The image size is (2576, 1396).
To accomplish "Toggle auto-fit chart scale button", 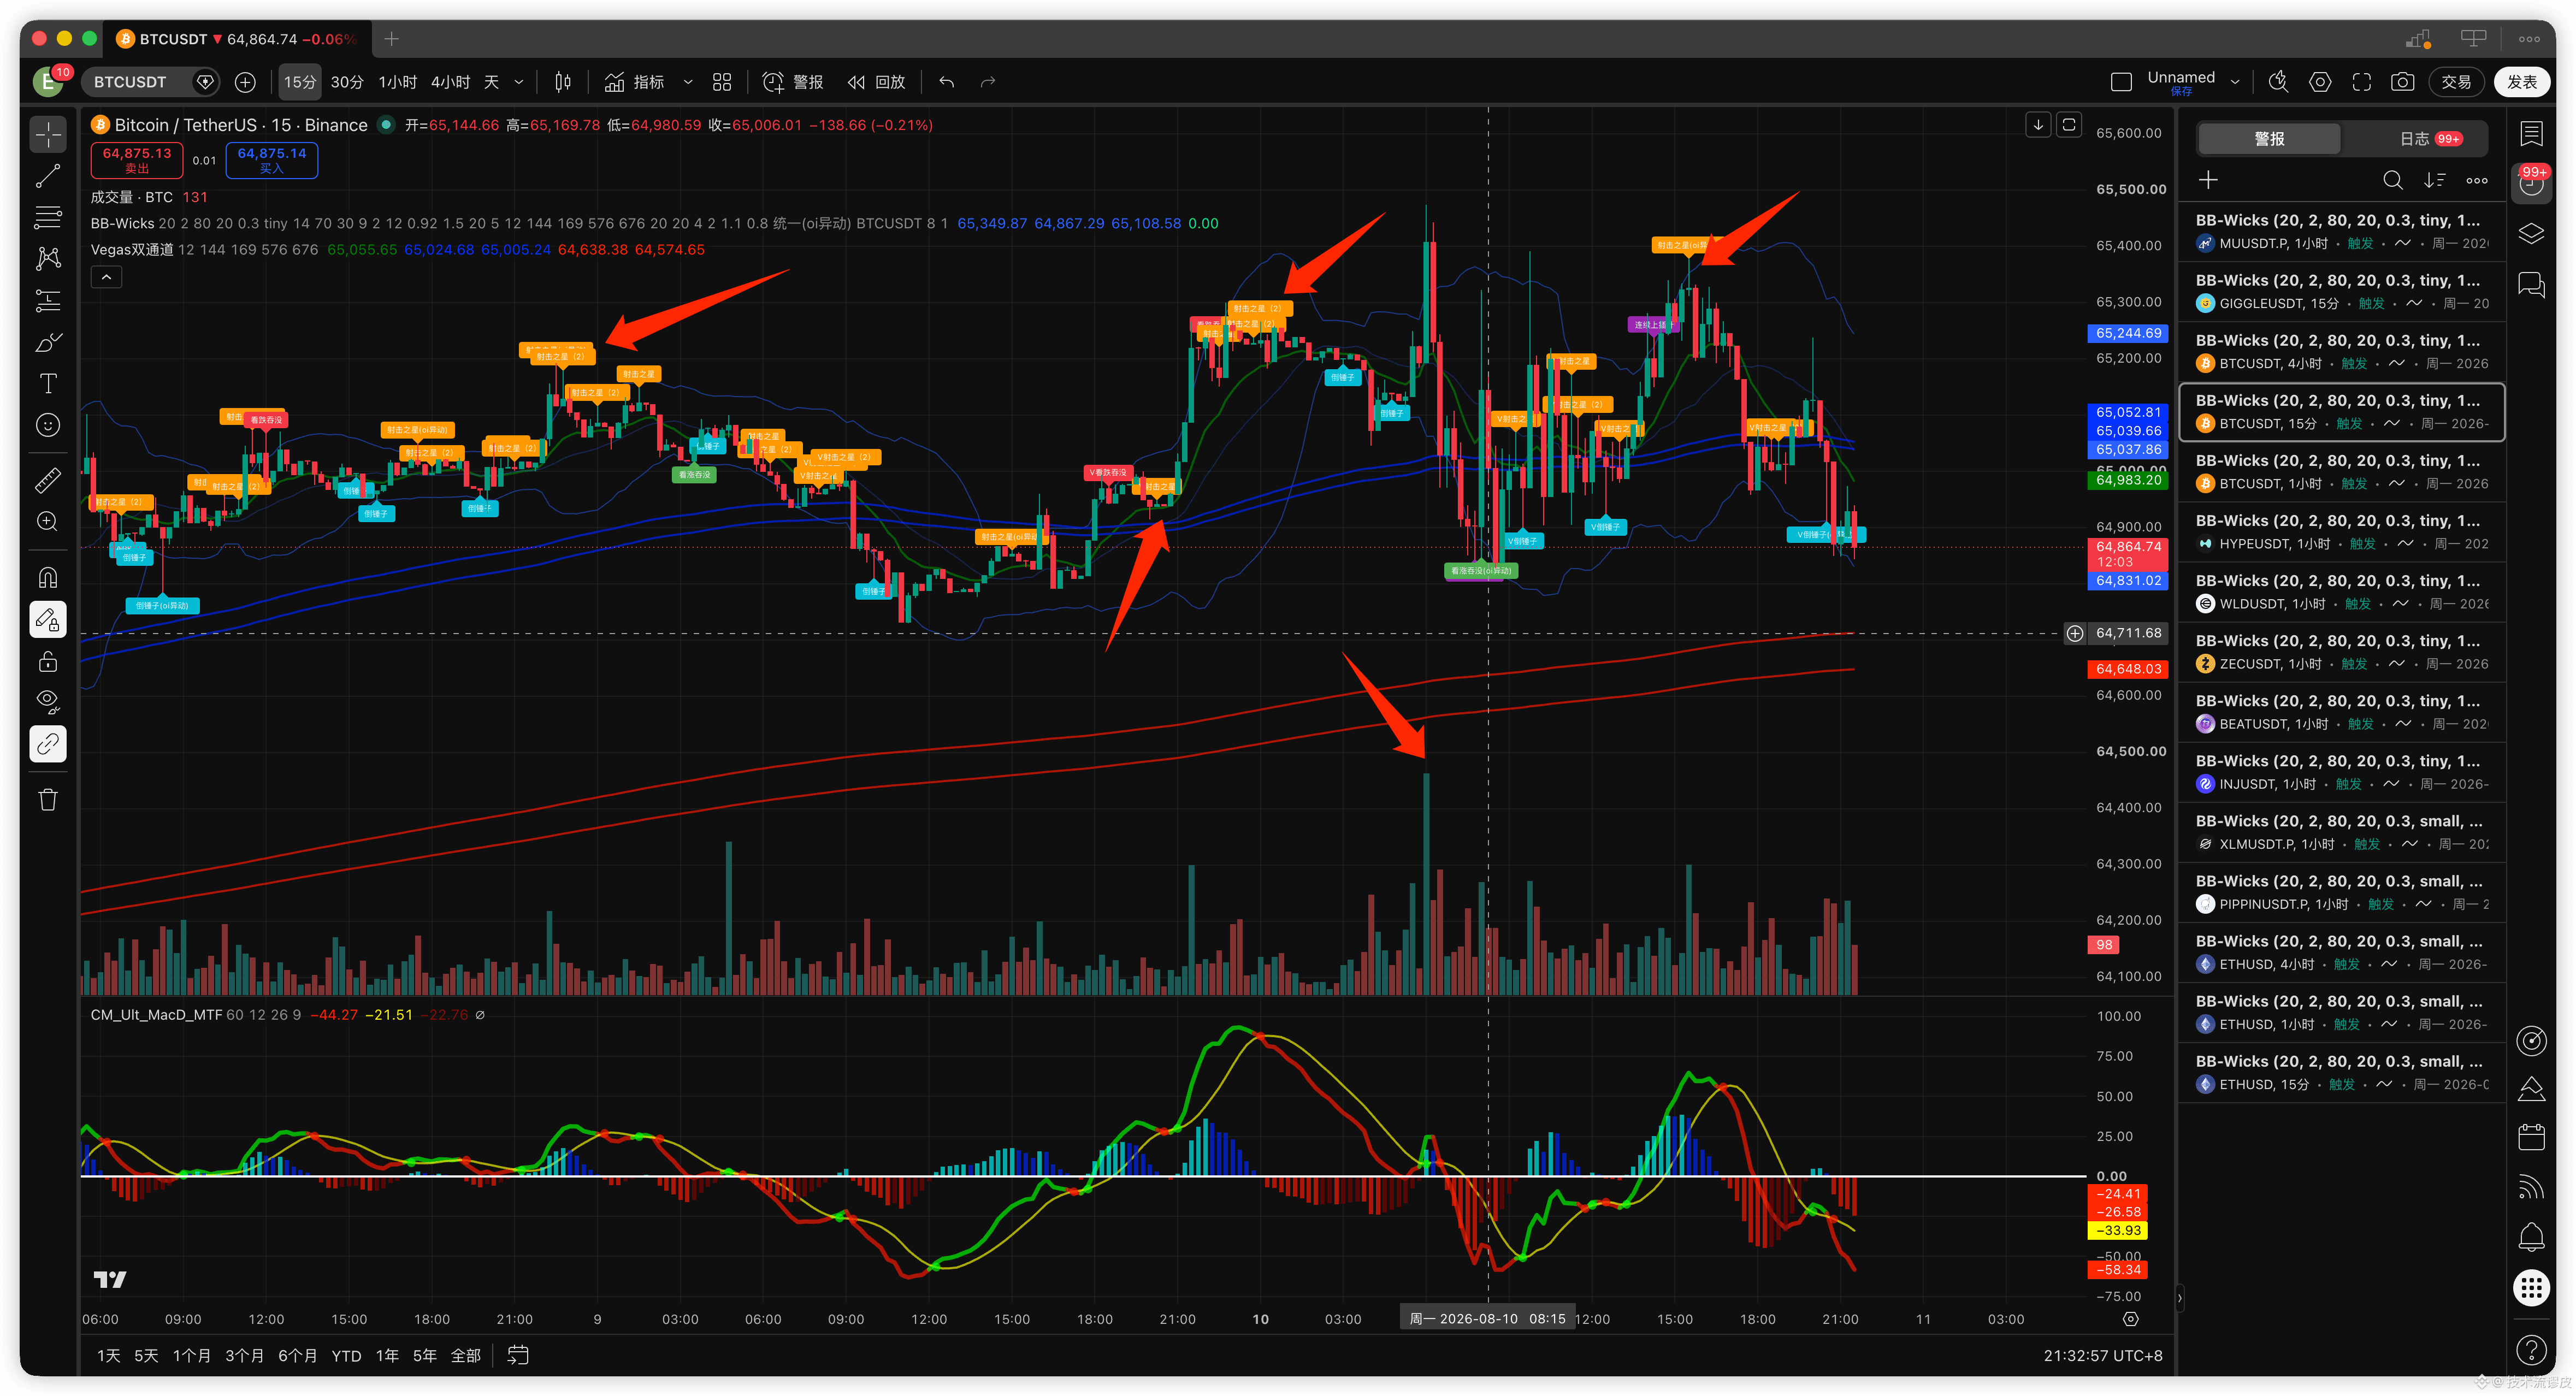I will pyautogui.click(x=2069, y=125).
